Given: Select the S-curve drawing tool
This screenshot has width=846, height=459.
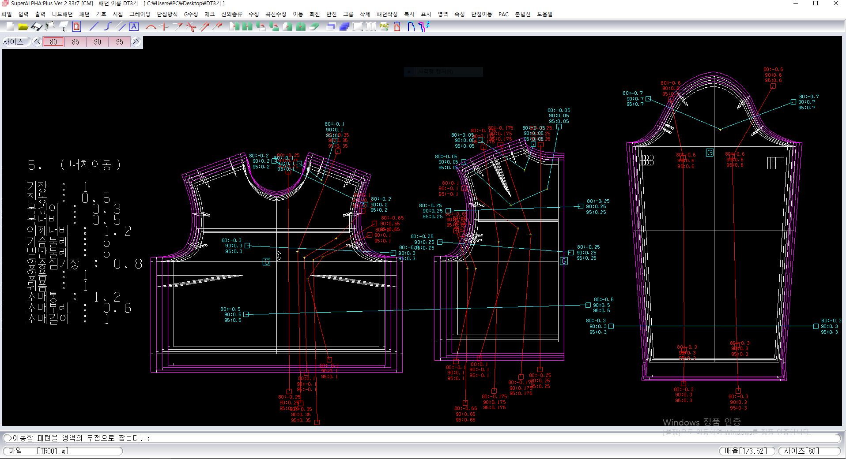Looking at the screenshot, I should click(107, 27).
